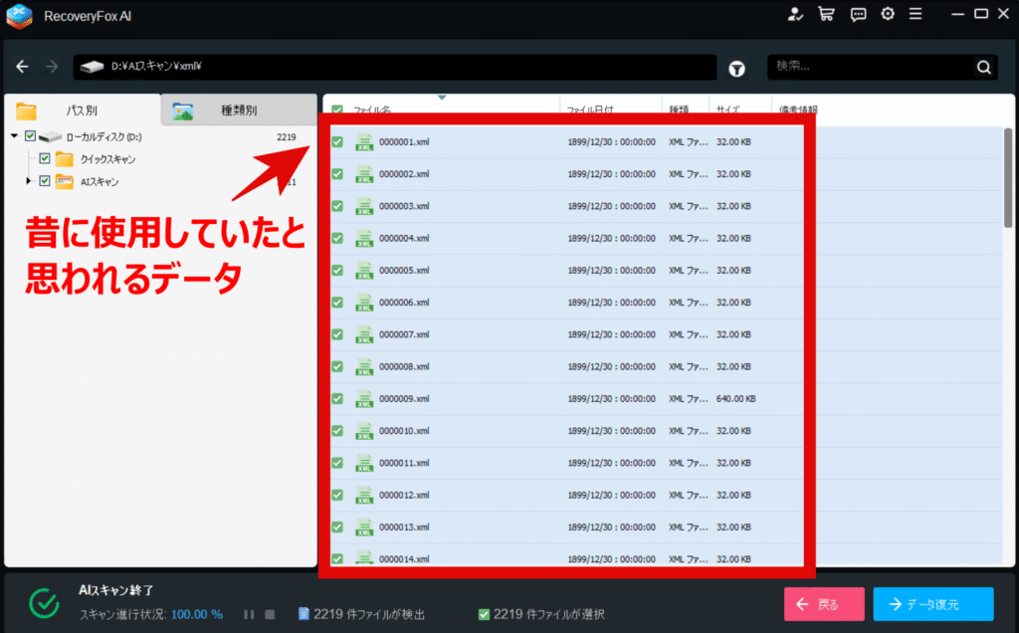Expand the AIスキャン tree node
The height and width of the screenshot is (633, 1019).
[29, 181]
